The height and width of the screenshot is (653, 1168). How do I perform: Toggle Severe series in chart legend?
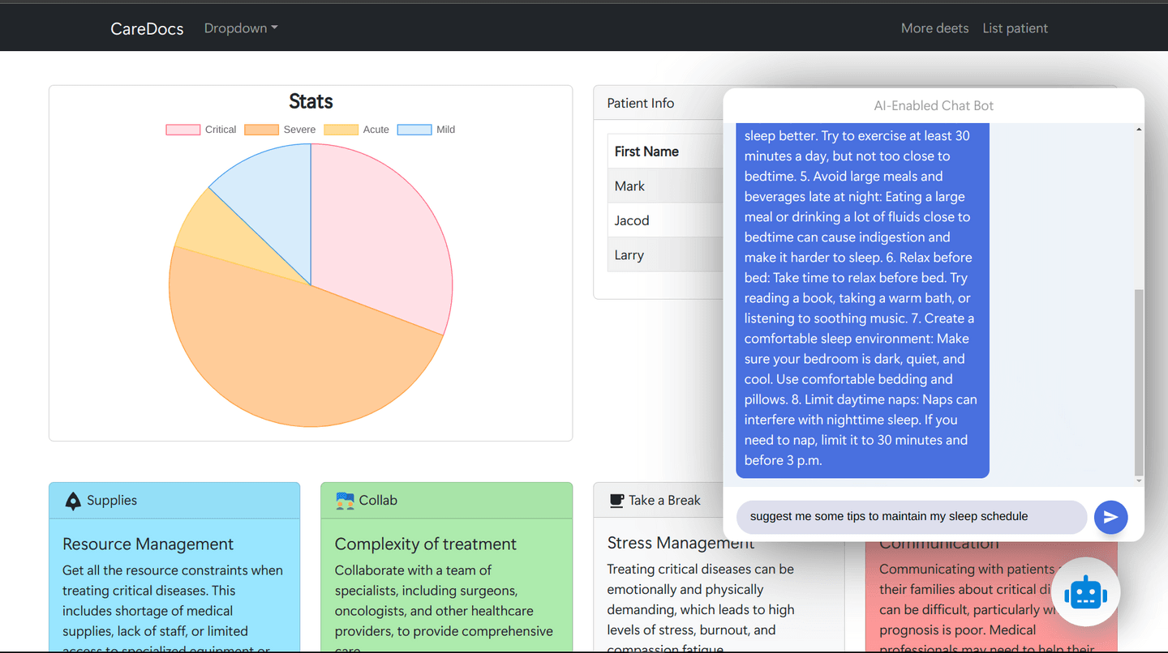coord(280,130)
